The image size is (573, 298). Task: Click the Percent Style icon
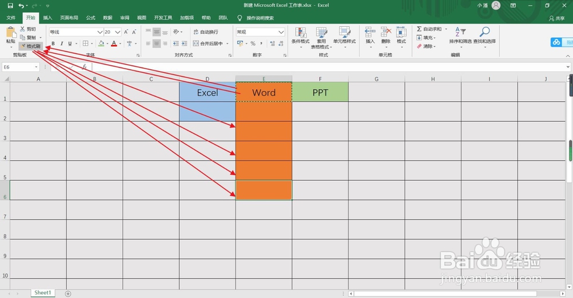pos(253,43)
